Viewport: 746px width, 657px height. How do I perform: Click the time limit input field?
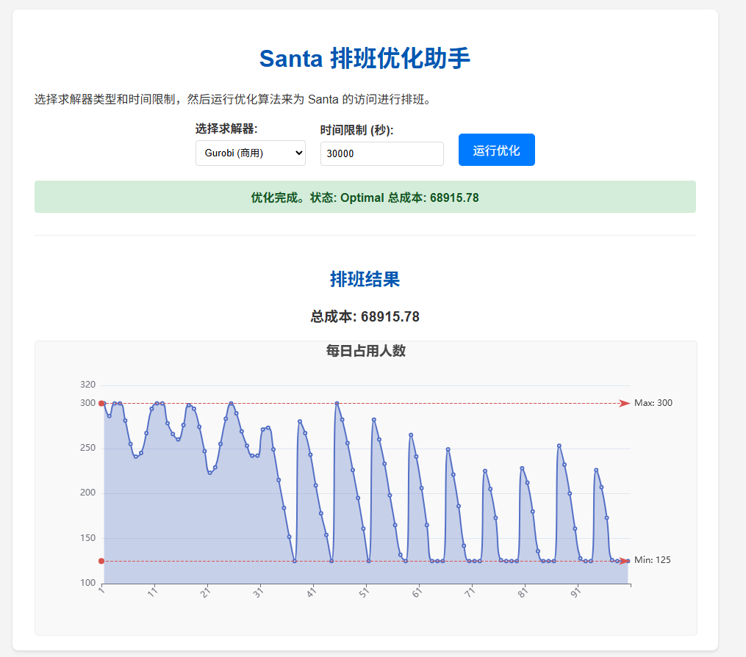click(382, 153)
